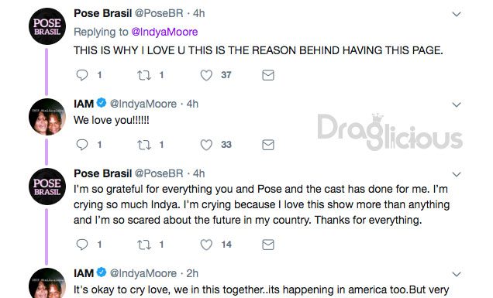Viewport: 493px width, 298px height.
Task: Open the chevron menu on the 'I'm so grateful' tweet
Action: click(x=457, y=174)
